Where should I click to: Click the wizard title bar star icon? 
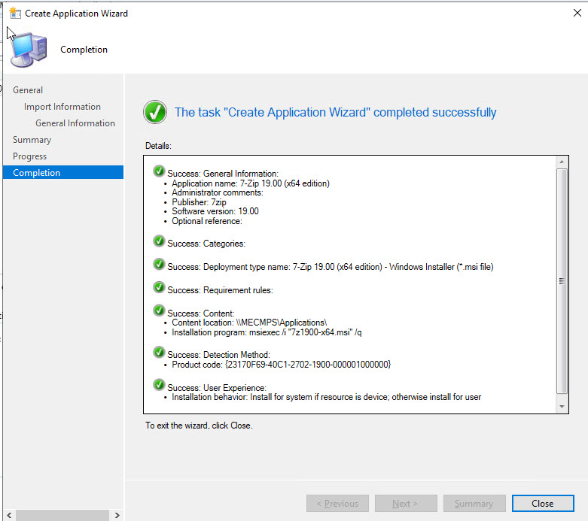coord(14,13)
